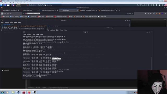Open VirtualBox from Windows taskbar
Screen dimensions: 167x94
(19, 92)
